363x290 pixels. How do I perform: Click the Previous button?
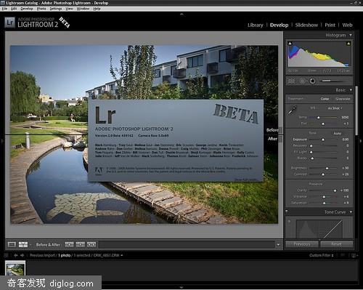tap(302, 244)
